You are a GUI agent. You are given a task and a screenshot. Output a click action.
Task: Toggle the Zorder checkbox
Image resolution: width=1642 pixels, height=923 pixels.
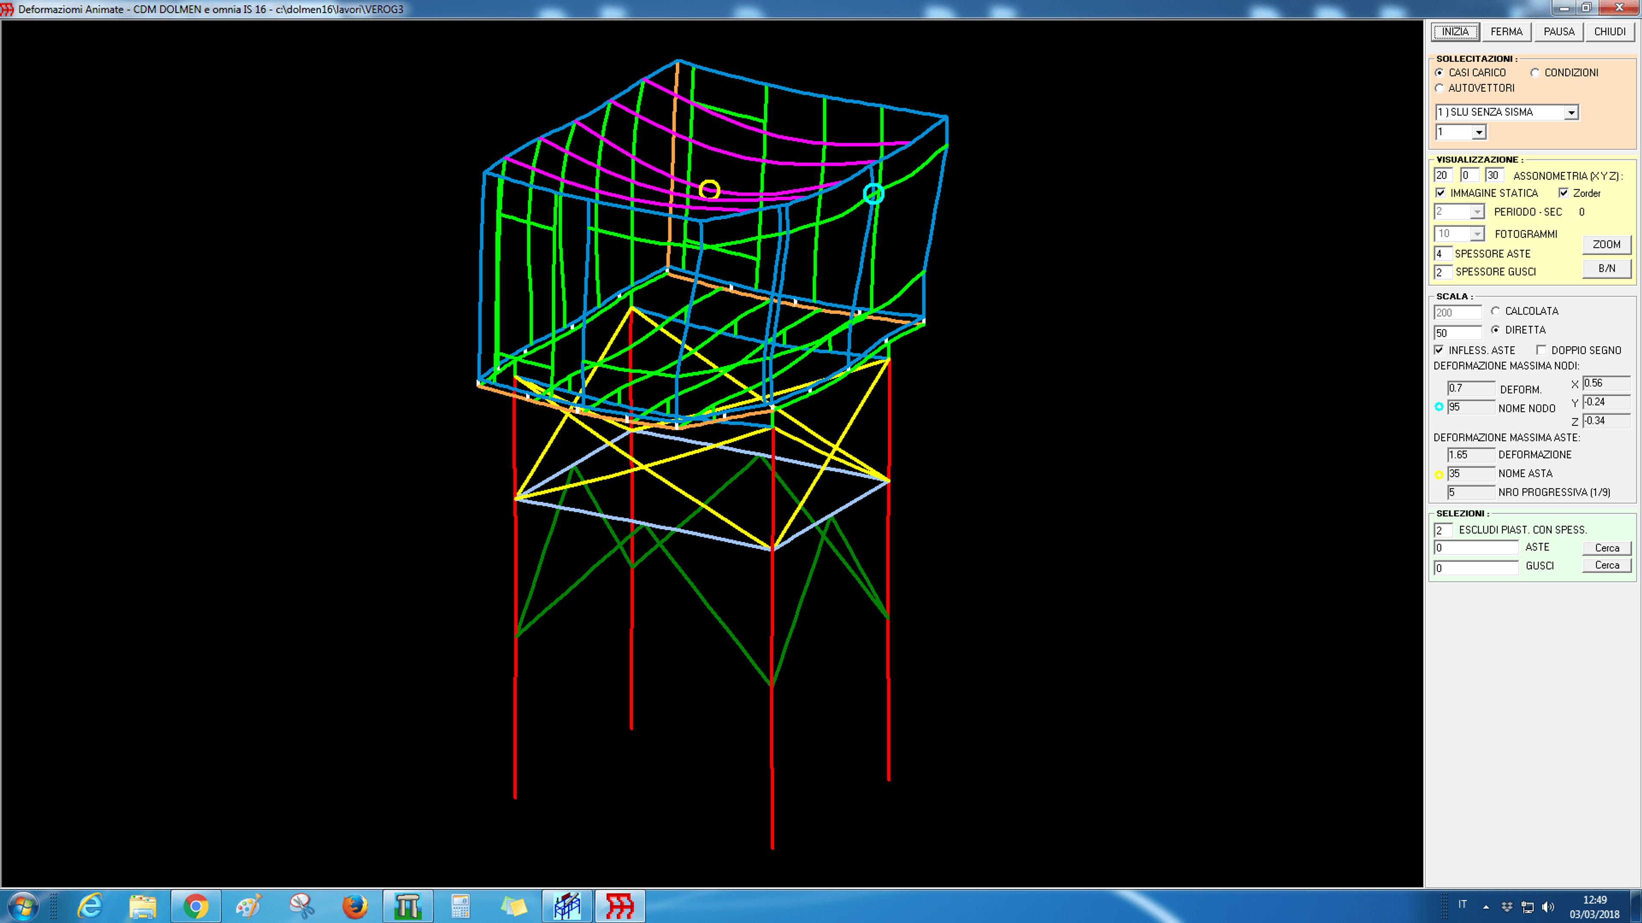1564,192
